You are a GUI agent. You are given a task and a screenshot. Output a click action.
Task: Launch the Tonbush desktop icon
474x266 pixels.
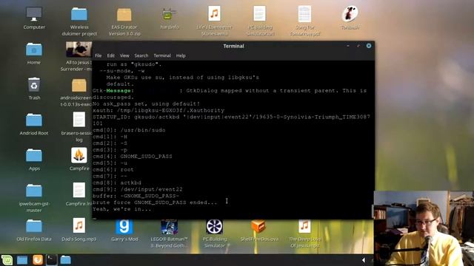pos(350,14)
